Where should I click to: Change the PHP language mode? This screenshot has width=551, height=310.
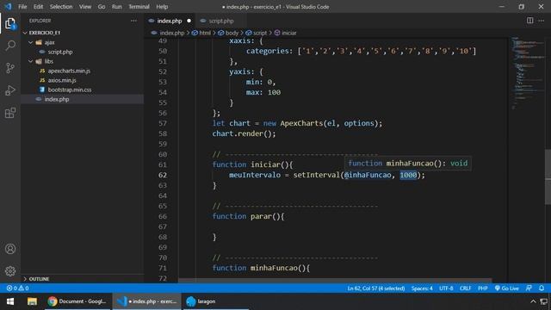pyautogui.click(x=482, y=288)
